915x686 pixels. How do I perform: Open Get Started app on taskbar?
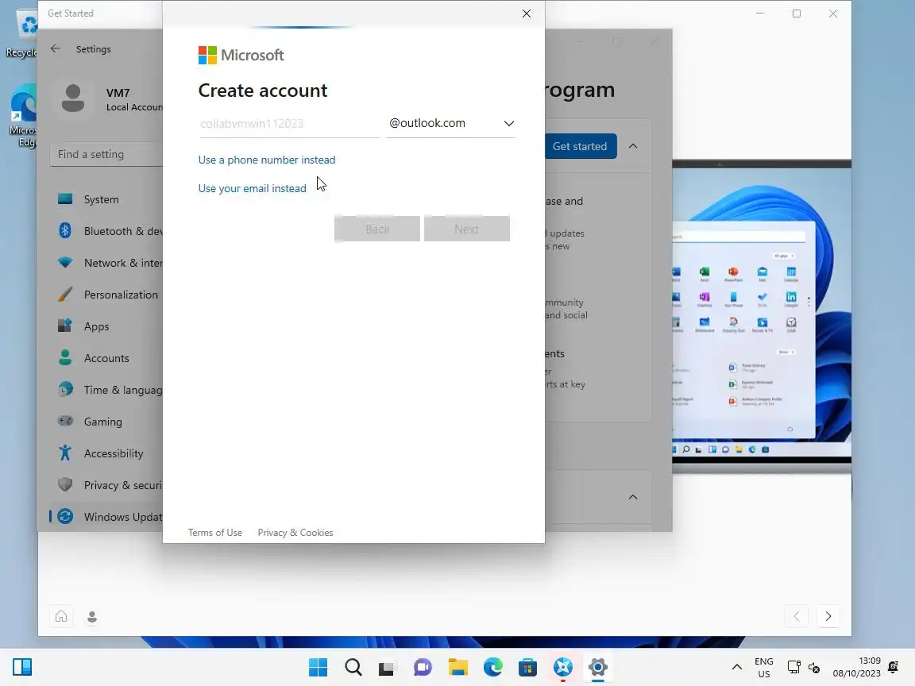coord(563,667)
